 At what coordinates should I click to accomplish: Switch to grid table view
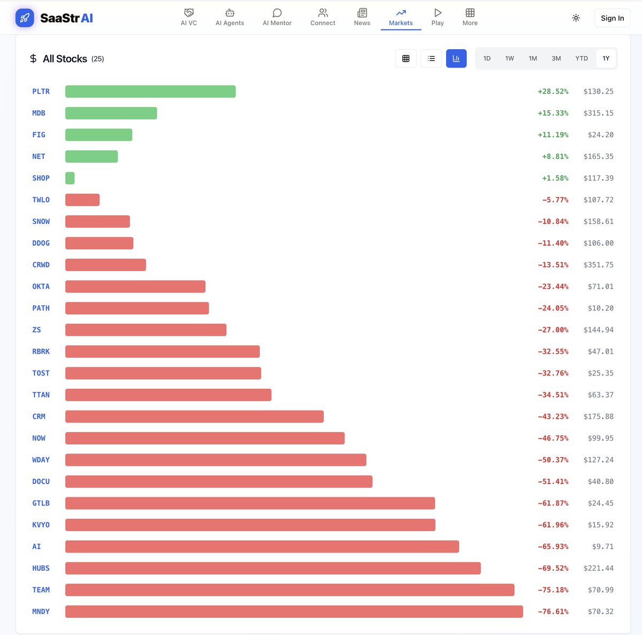coord(406,58)
